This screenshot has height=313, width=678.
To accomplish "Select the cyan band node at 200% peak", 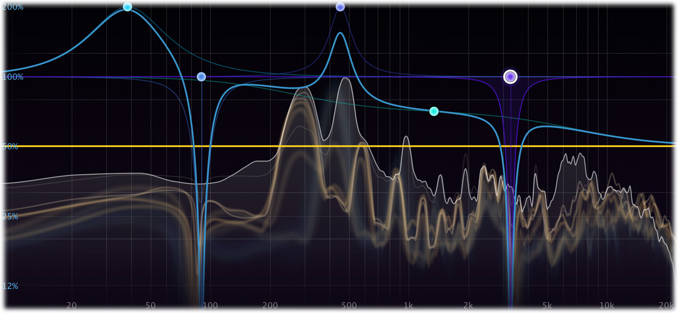I will point(128,7).
